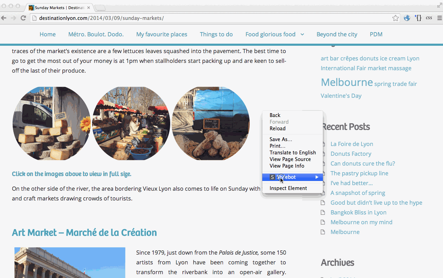Open the cheese stall circular photo
The width and height of the screenshot is (443, 278).
(x=51, y=124)
